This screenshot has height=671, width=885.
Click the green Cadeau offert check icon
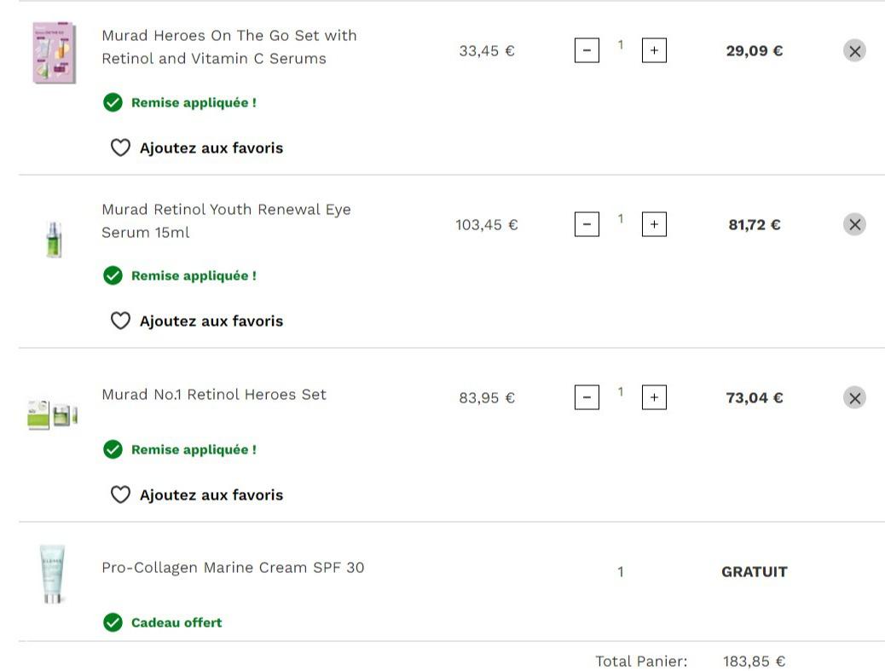(113, 623)
